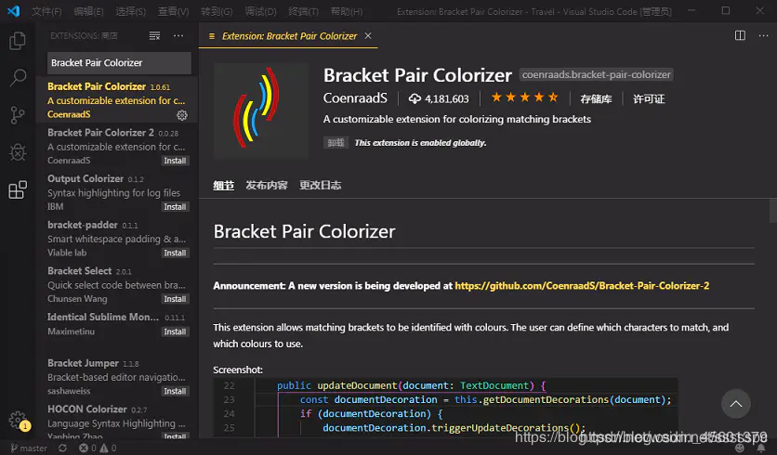Select Bracket Pair Colorizer 1.0.61 list item
The width and height of the screenshot is (777, 455).
pyautogui.click(x=117, y=100)
